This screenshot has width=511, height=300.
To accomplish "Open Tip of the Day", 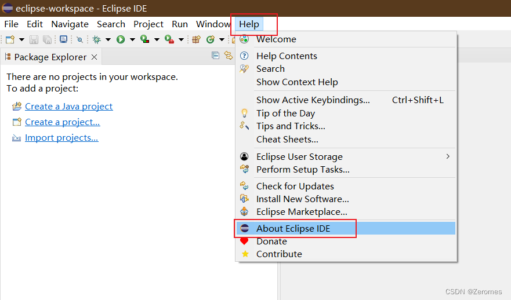I will coord(346,114).
